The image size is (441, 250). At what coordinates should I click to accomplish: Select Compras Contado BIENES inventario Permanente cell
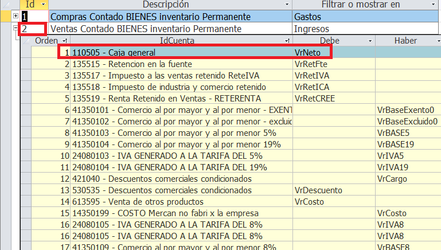(170, 17)
